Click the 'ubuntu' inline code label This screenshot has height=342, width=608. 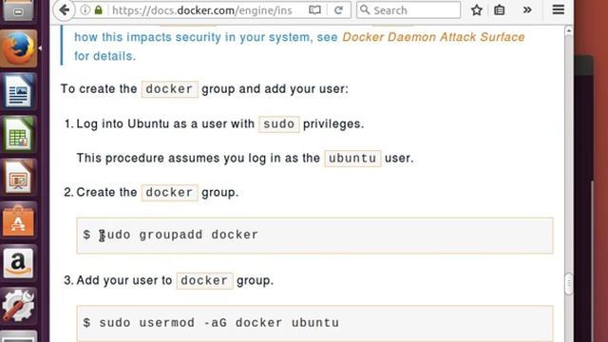(x=352, y=159)
